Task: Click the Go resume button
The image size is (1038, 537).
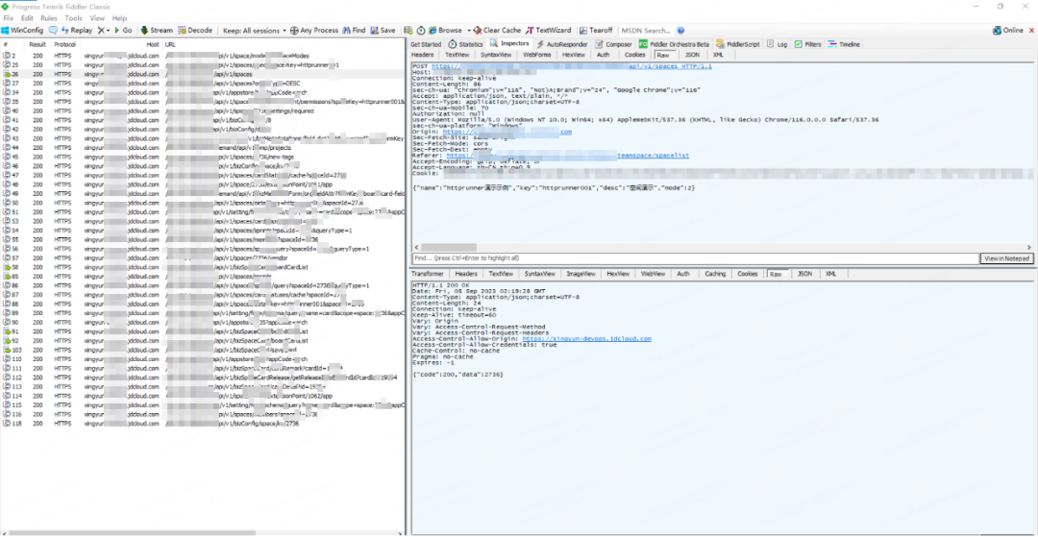Action: 123,31
